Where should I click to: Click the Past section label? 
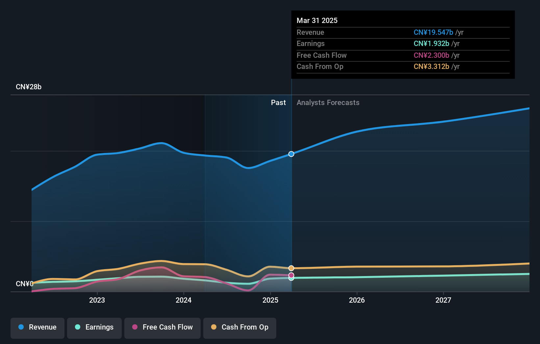tap(278, 103)
